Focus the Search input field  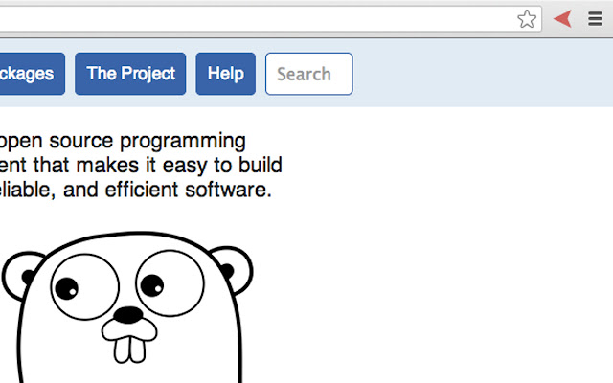pyautogui.click(x=308, y=74)
